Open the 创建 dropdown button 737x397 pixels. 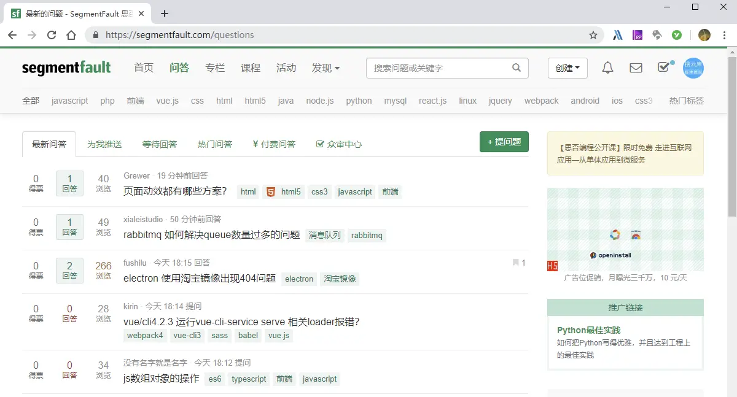pos(567,68)
